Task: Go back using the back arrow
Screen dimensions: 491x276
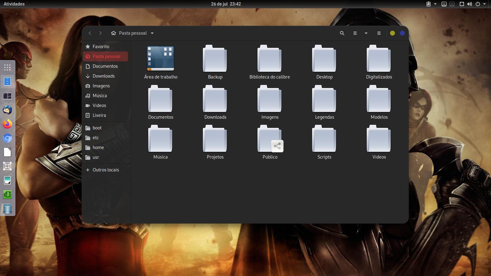Action: tap(90, 33)
